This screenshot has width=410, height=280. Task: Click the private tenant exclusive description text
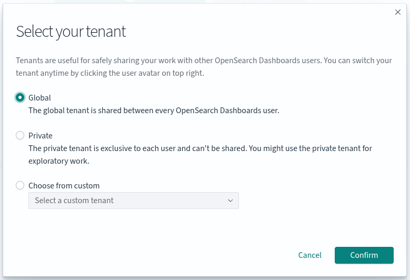(x=200, y=148)
